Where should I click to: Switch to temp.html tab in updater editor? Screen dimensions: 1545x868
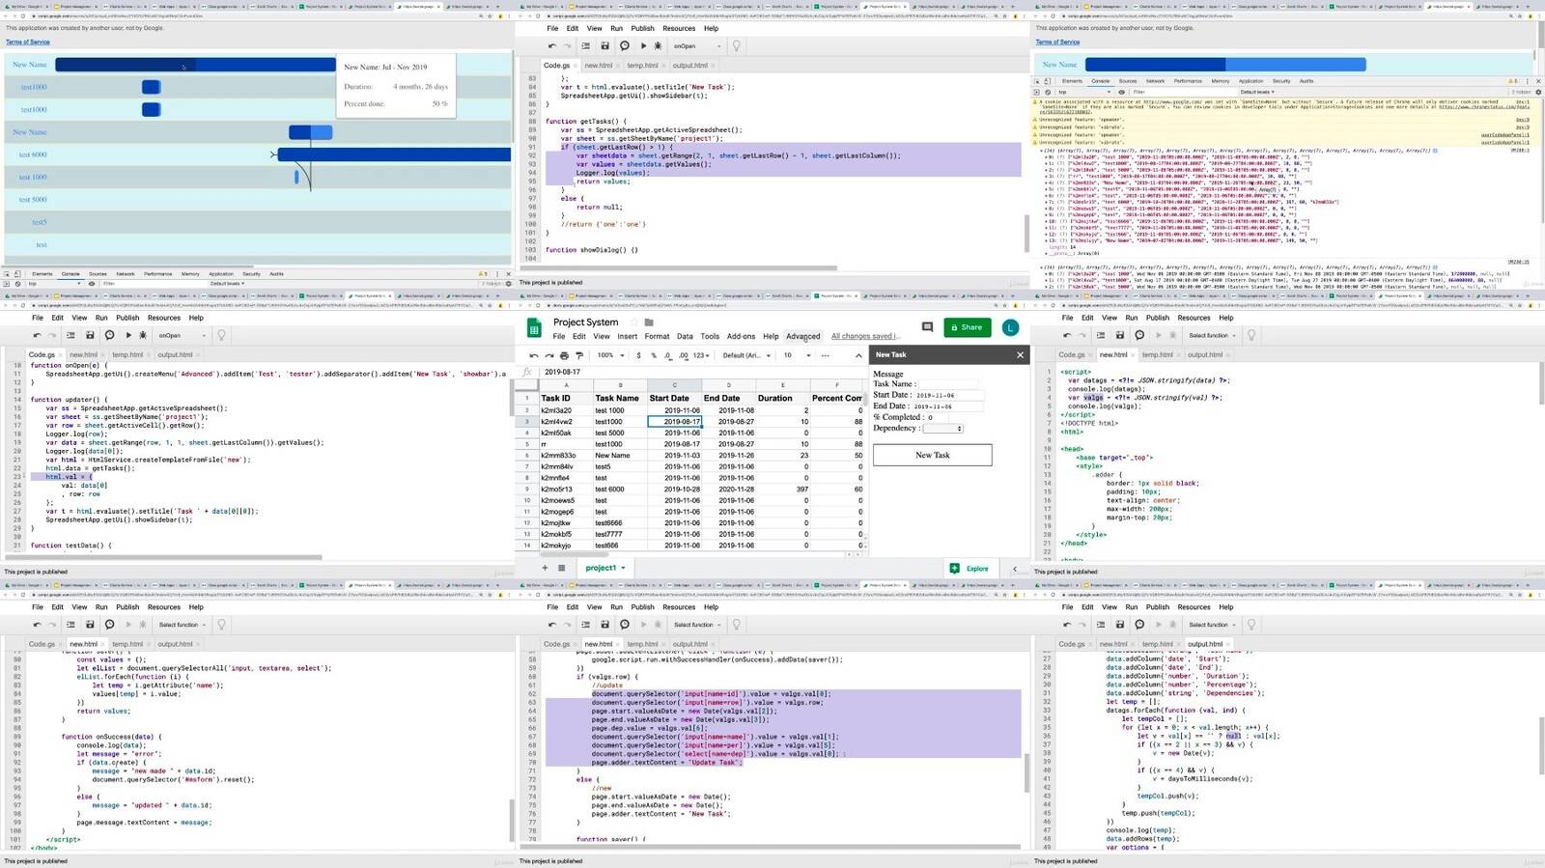[x=126, y=354]
